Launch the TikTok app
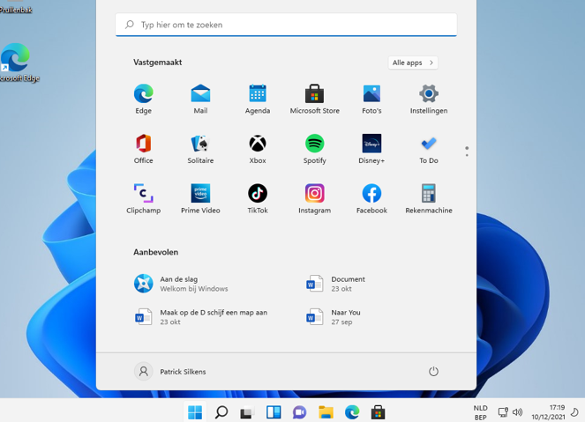The height and width of the screenshot is (422, 585). coord(258,199)
